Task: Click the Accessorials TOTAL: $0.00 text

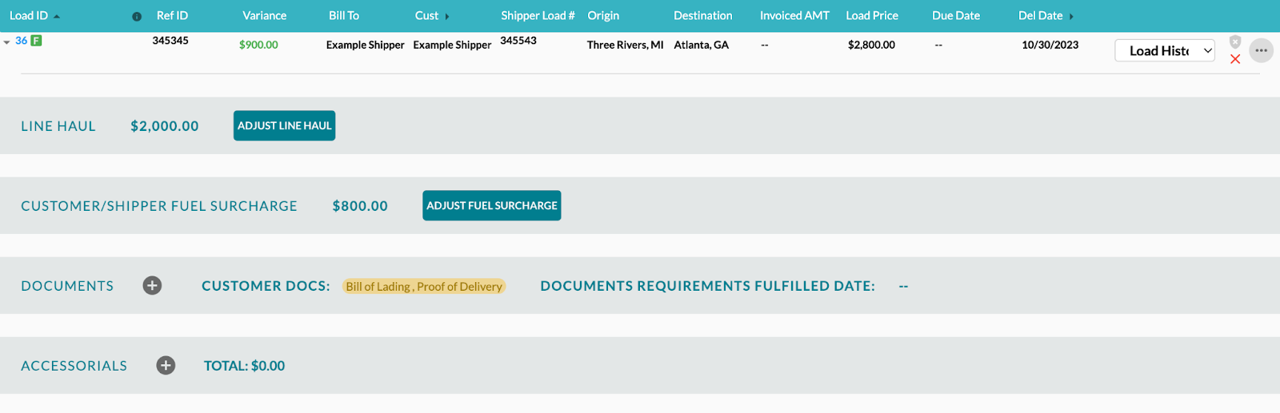Action: (x=244, y=365)
